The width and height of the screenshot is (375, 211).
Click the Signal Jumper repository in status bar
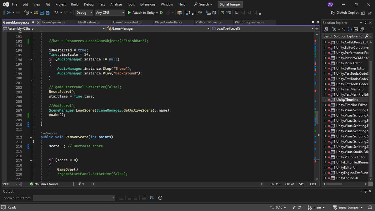[347, 207]
